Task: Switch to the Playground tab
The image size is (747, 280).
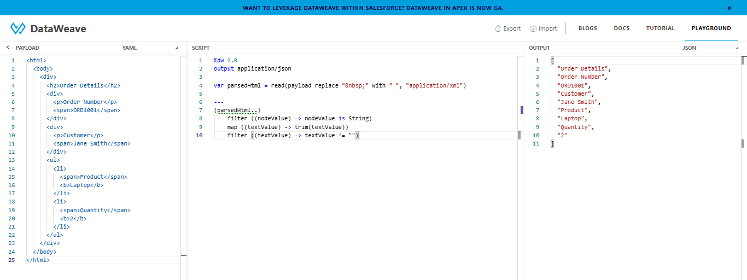Action: pyautogui.click(x=711, y=28)
